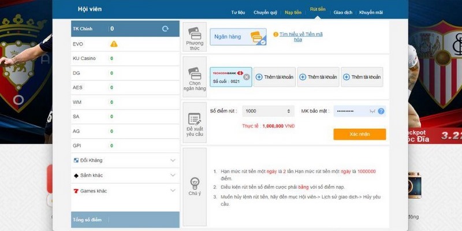462x231 pixels.
Task: Select the Ngân hàng withdrawal method
Action: [x=238, y=37]
